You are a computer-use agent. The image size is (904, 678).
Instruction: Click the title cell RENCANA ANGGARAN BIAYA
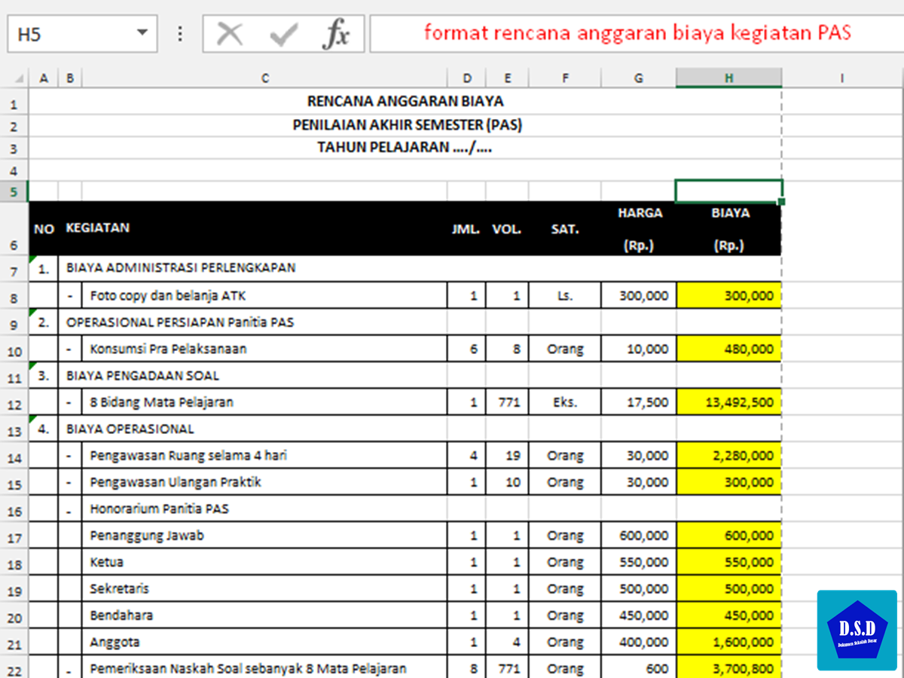405,101
